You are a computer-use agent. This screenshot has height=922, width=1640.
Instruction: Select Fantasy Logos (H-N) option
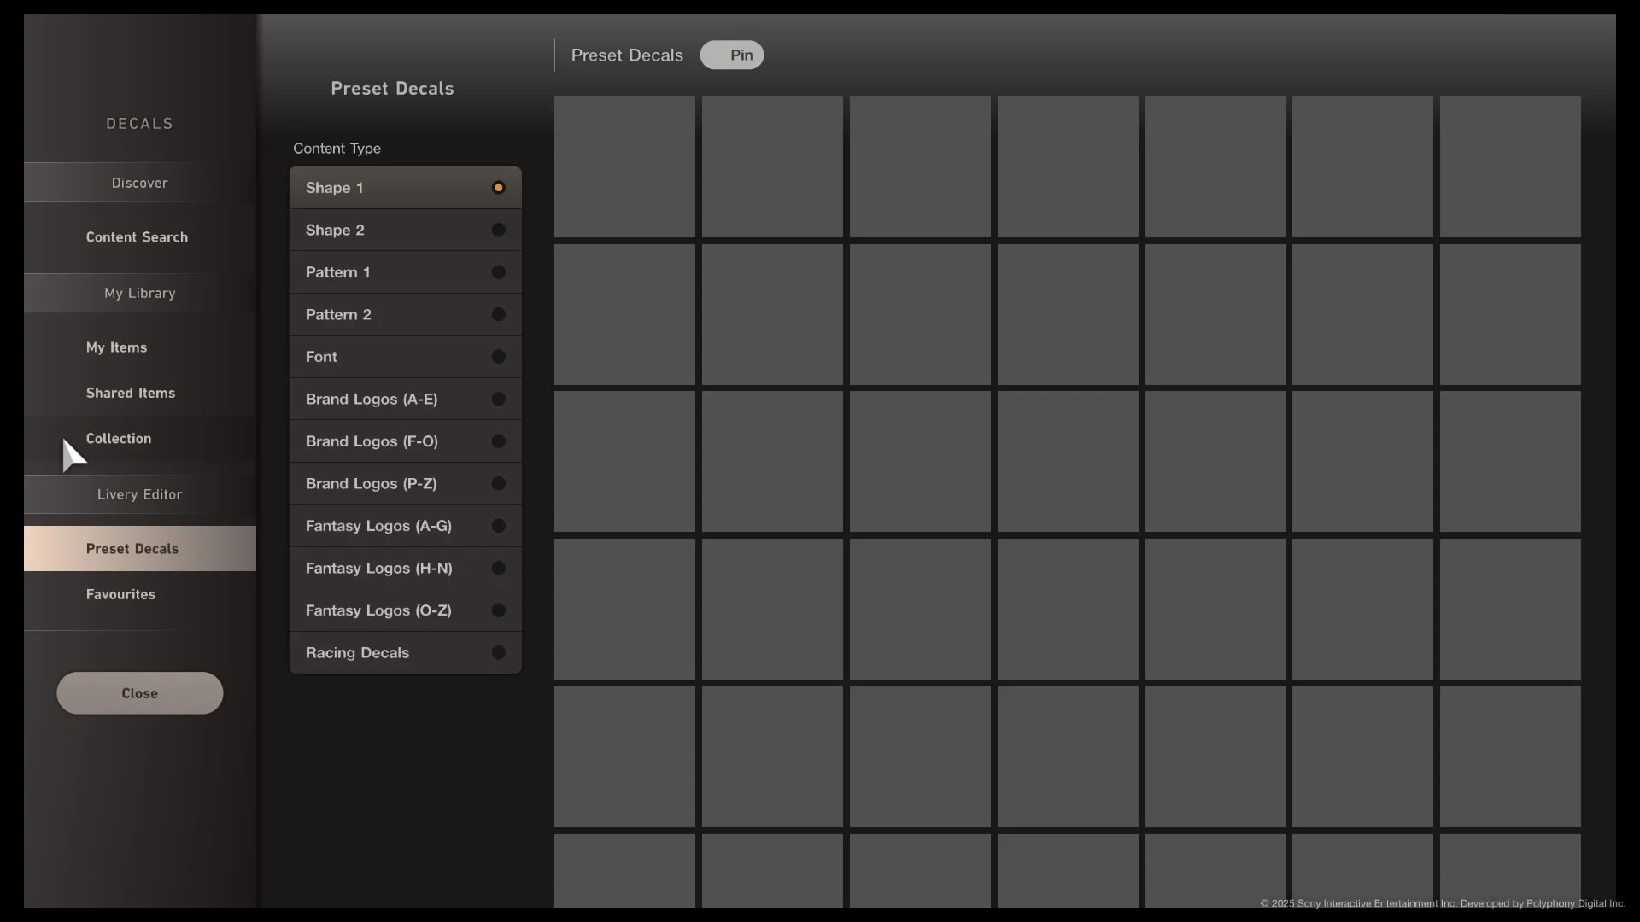405,569
